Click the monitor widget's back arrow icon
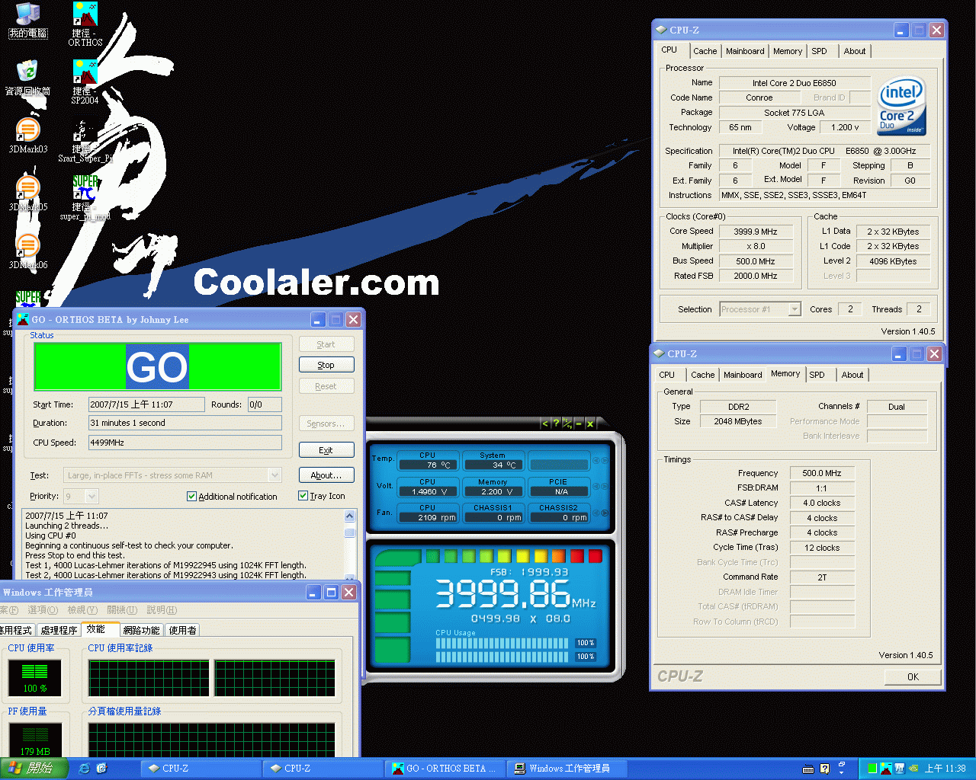This screenshot has width=976, height=780. tap(545, 424)
